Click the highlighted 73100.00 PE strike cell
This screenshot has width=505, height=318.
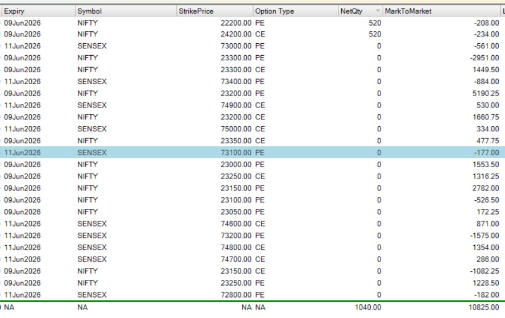coord(236,152)
